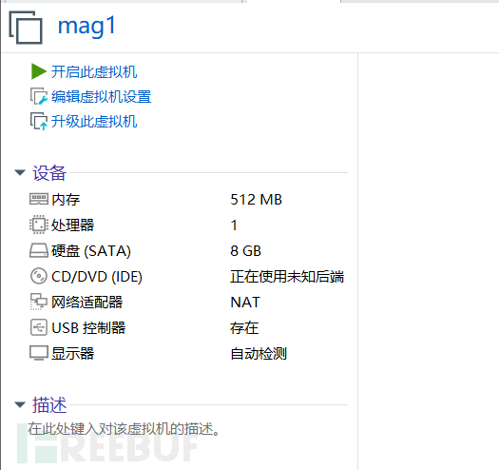Select the 处理器 device label
Viewport: 499px width, 470px height.
pyautogui.click(x=72, y=225)
